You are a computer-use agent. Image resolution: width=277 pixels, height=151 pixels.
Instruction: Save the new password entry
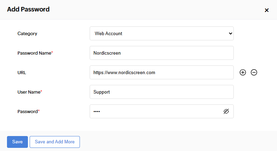point(17,142)
